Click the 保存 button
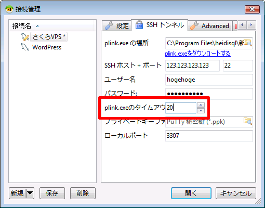The height and width of the screenshot is (208, 265). [x=52, y=193]
